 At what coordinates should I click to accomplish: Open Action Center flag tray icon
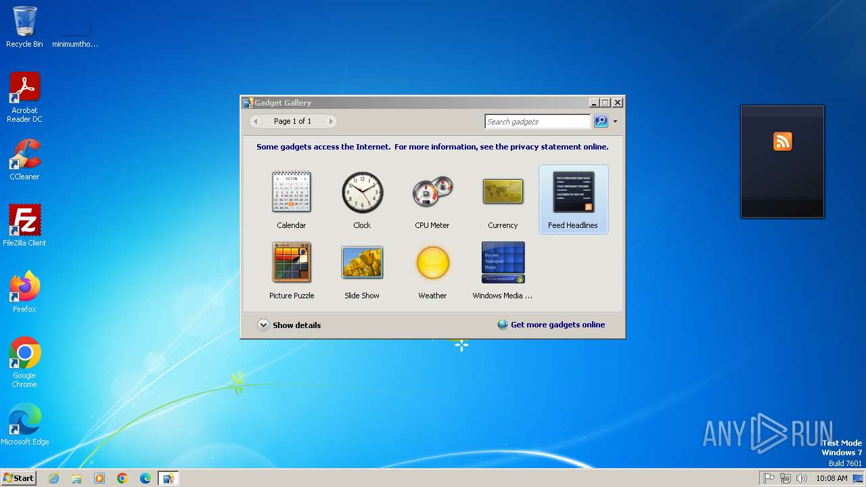tap(769, 478)
